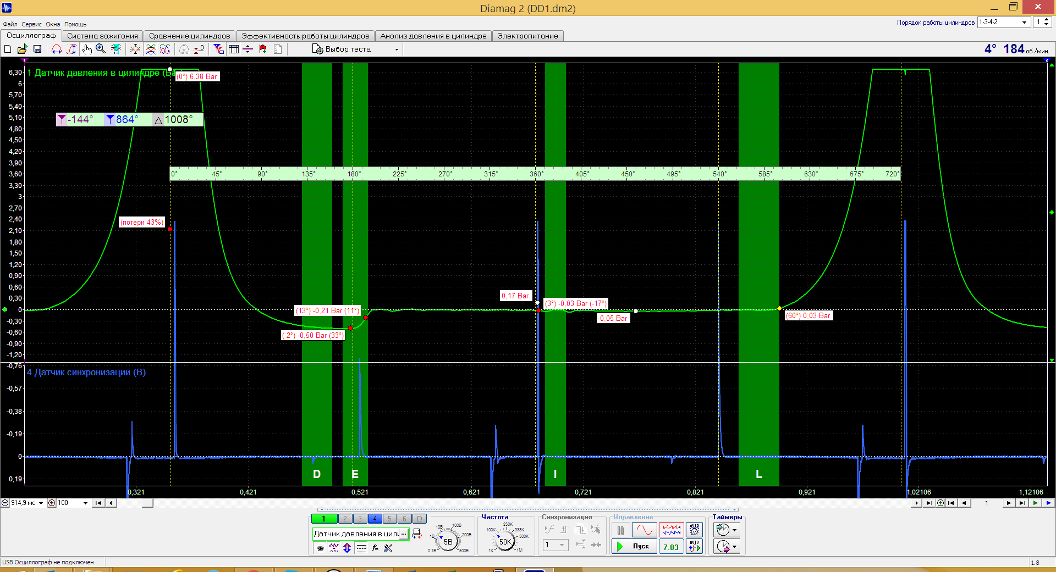
Task: Toggle channel visibility eye icon
Action: (x=320, y=548)
